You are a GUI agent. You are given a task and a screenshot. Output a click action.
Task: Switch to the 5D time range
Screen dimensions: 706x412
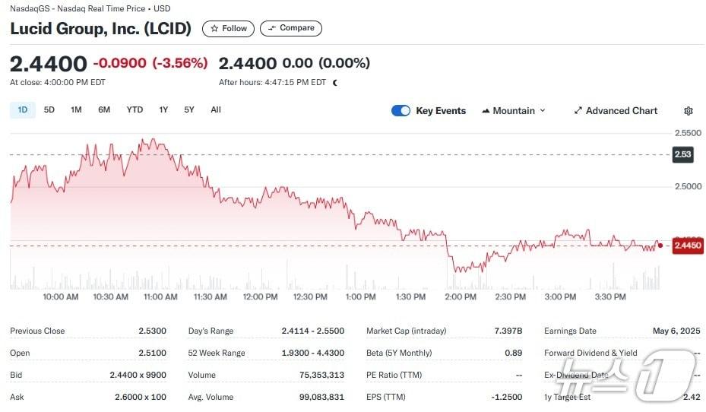click(49, 110)
